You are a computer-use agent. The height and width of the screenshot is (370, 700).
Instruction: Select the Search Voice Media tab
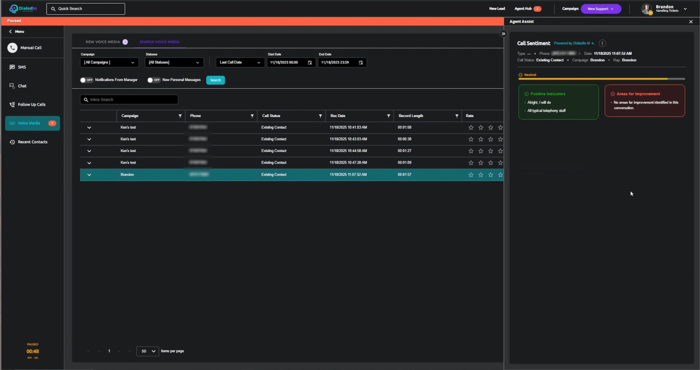point(159,42)
